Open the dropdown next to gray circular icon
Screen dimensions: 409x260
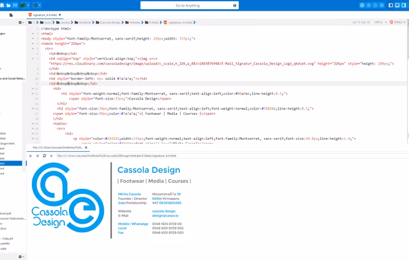(x=40, y=5)
